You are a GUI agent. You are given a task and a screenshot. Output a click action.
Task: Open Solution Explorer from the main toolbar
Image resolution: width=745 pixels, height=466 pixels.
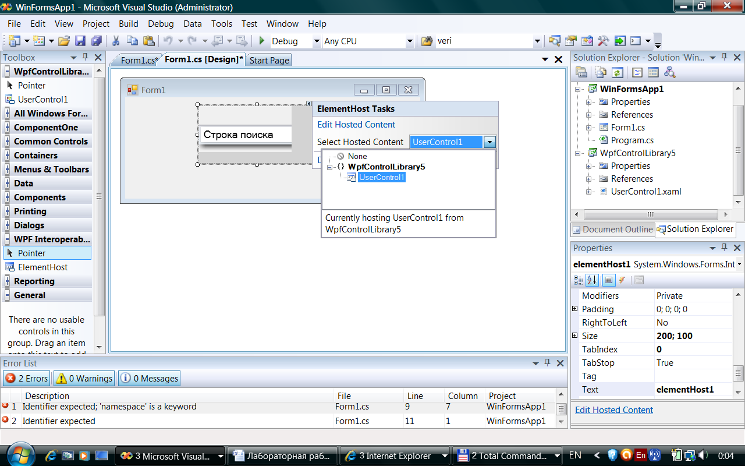(x=554, y=41)
